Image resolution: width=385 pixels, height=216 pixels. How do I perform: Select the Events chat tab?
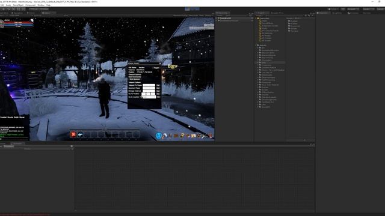(x=10, y=118)
